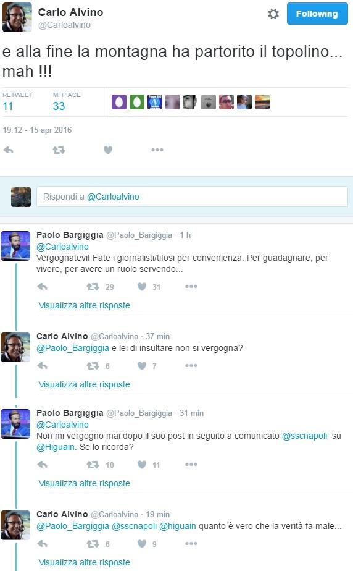The width and height of the screenshot is (353, 571).
Task: Open the @Higuain mention link
Action: point(56,447)
